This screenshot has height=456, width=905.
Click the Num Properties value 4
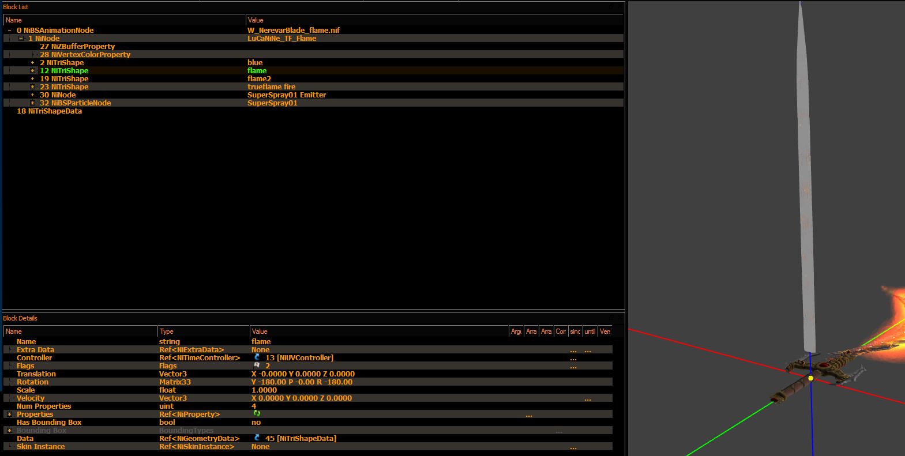pyautogui.click(x=254, y=406)
